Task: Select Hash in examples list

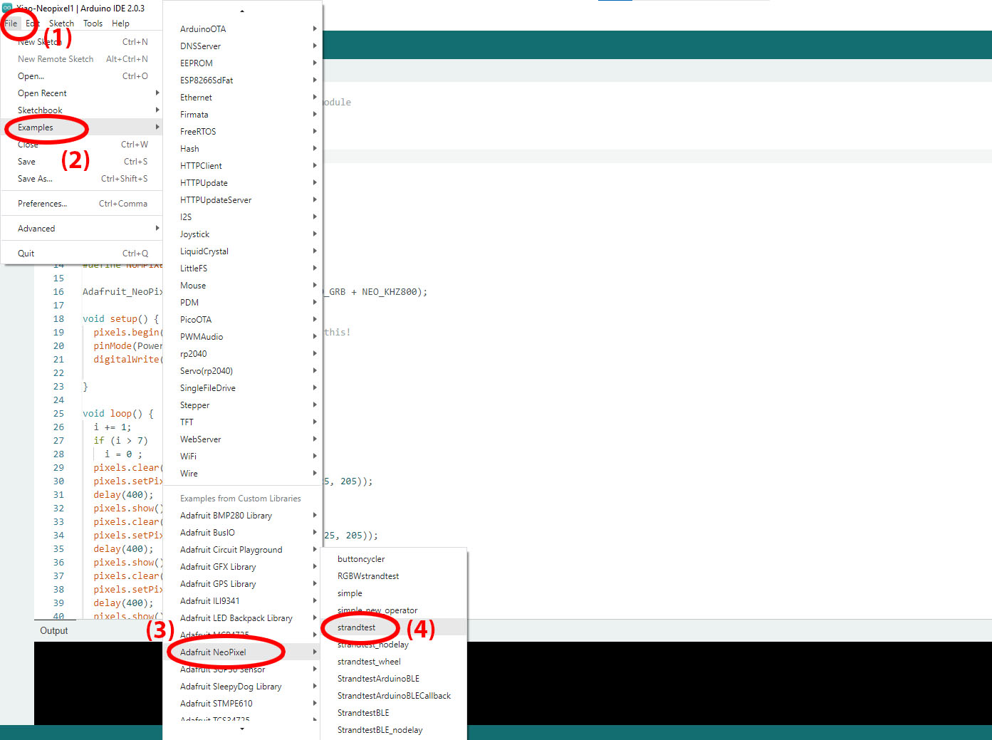Action: 242,149
